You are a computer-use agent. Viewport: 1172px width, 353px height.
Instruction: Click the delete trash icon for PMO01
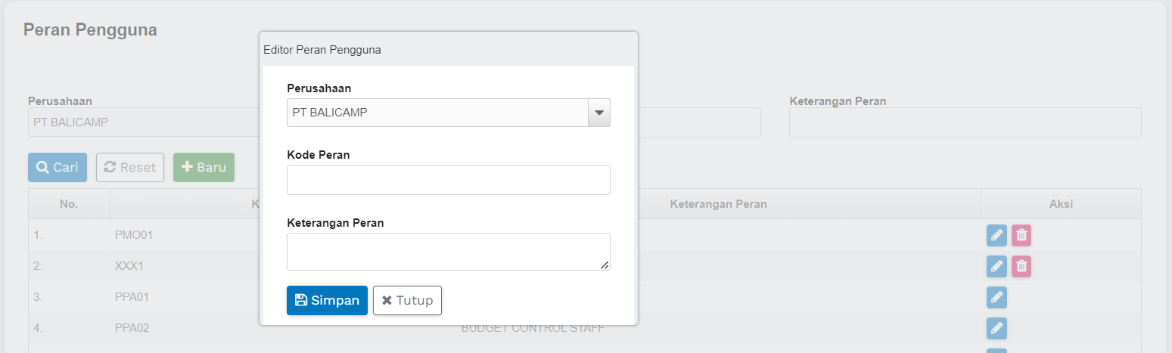coord(1021,236)
